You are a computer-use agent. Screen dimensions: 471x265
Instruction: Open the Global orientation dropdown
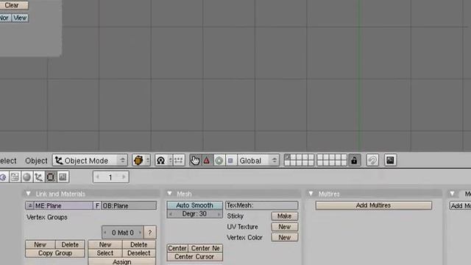pyautogui.click(x=258, y=160)
